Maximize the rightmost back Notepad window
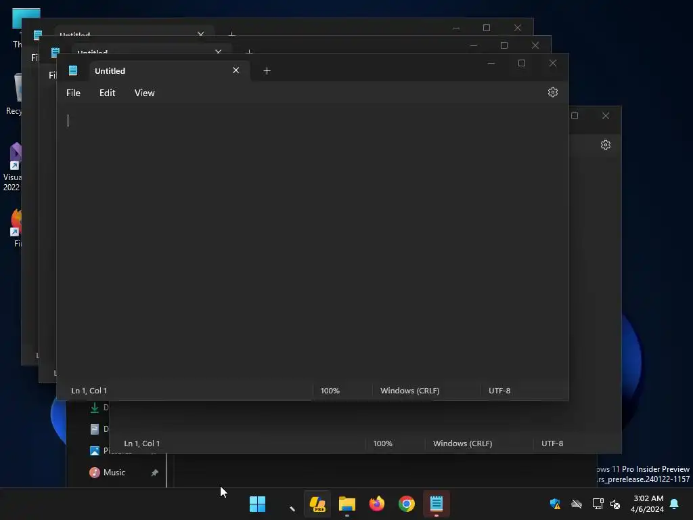Screen dimensions: 693x520 point(575,116)
